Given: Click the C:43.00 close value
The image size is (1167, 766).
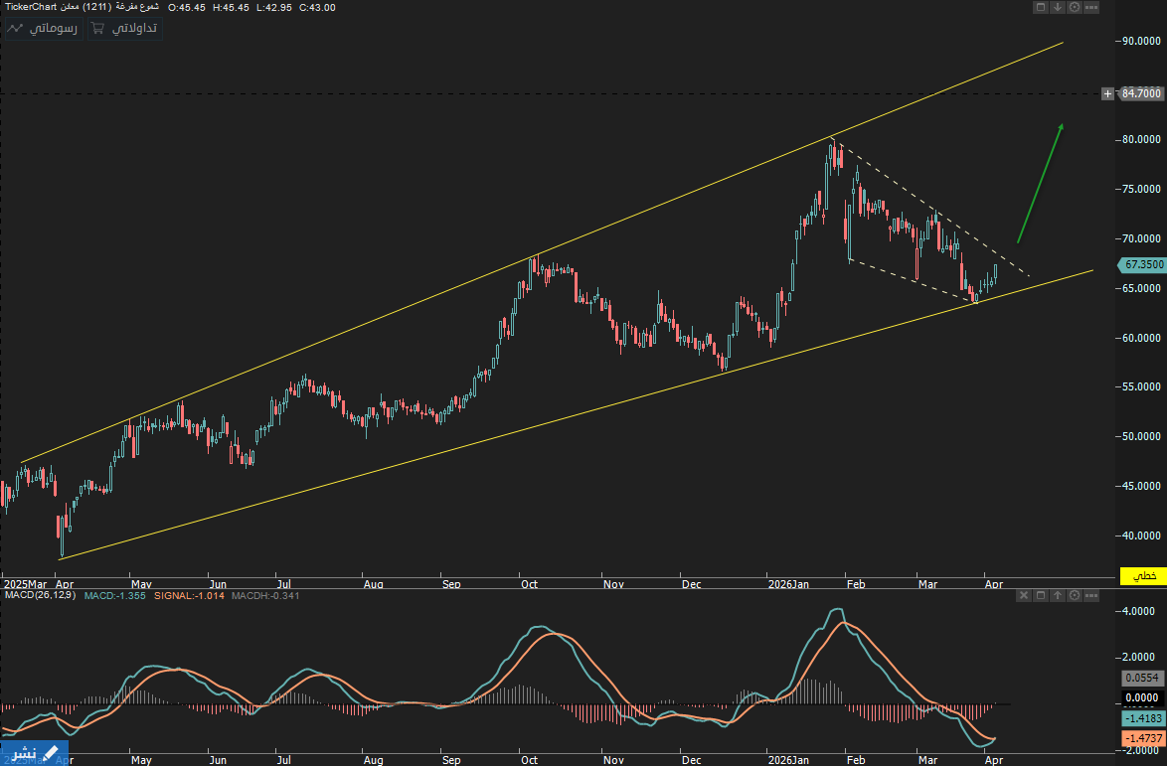Looking at the screenshot, I should pyautogui.click(x=317, y=7).
